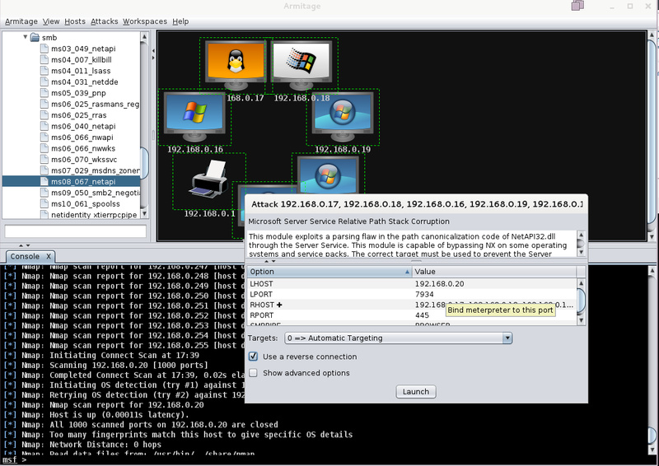Screen dimensions: 659x466
Task: Click the ms10_061_spoolss module file icon
Action: [x=44, y=203]
